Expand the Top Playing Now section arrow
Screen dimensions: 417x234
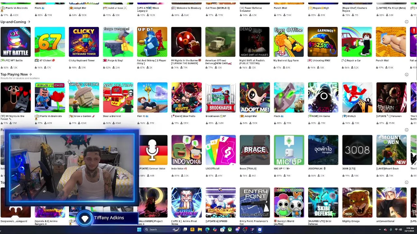(x=30, y=74)
